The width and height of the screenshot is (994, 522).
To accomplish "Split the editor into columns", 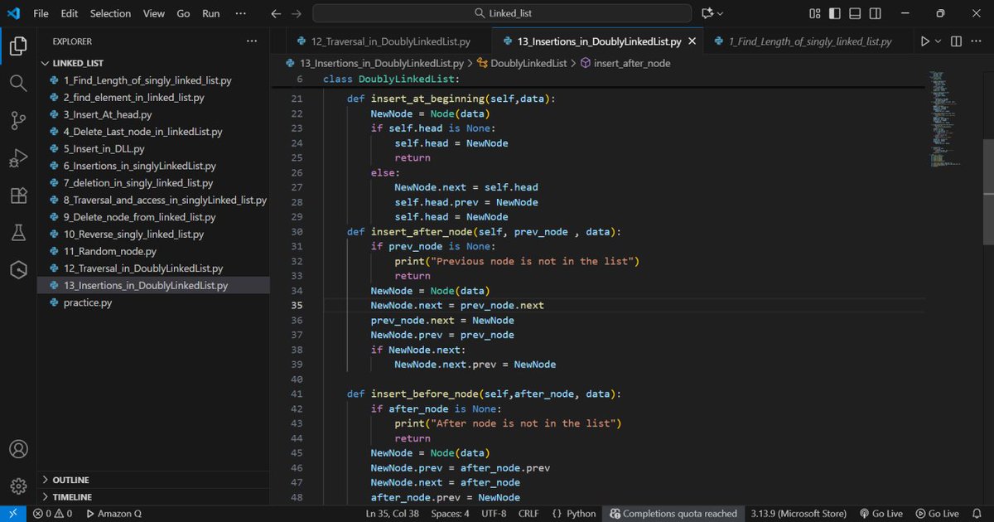I will click(x=955, y=40).
